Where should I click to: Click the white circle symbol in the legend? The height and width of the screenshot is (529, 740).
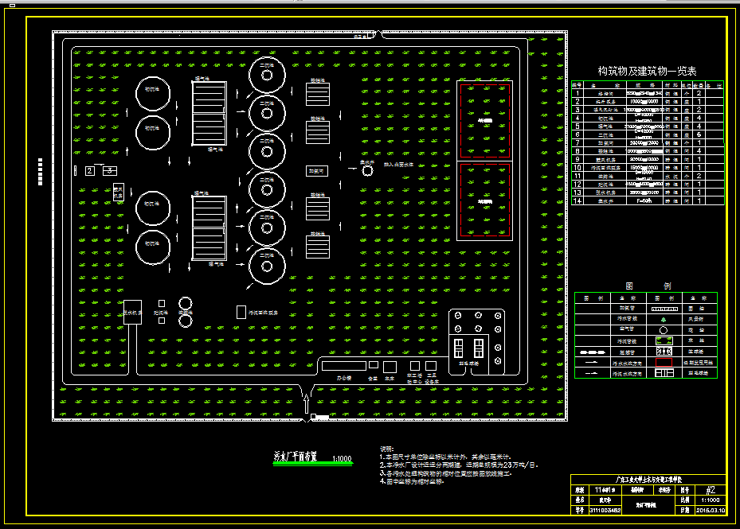coord(664,330)
